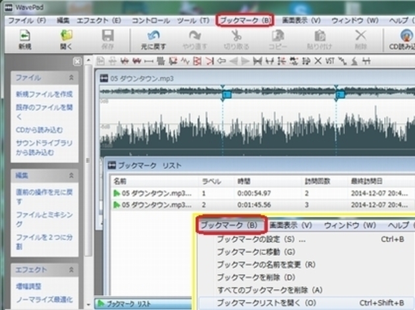Click the やり直す (Redo) icon
The image size is (415, 310).
click(x=195, y=36)
